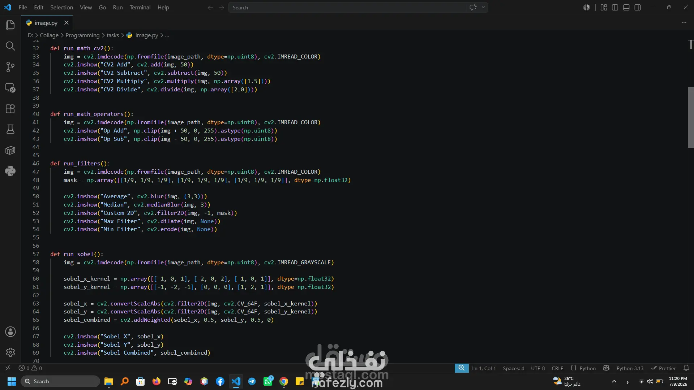Screen dimensions: 694x390
Task: Open the Terminal menu
Action: 140,7
